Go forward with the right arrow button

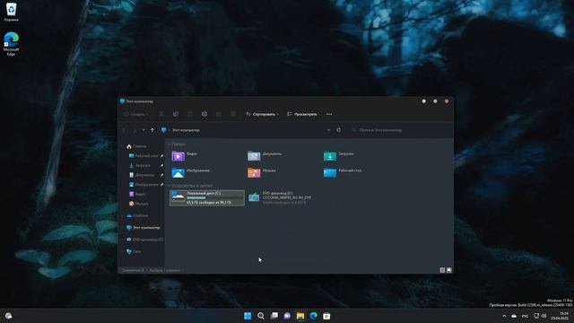pos(135,130)
